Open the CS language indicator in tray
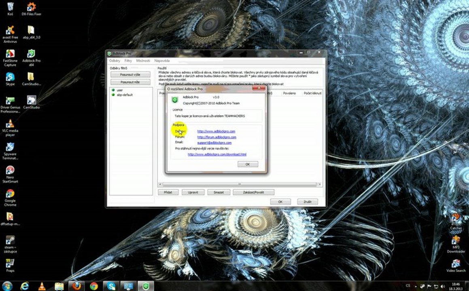The width and height of the screenshot is (469, 291). tap(408, 286)
